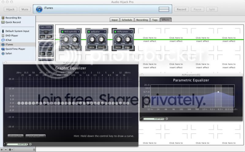Toggle Bypass on the AUParametricEQ effect

point(127,47)
